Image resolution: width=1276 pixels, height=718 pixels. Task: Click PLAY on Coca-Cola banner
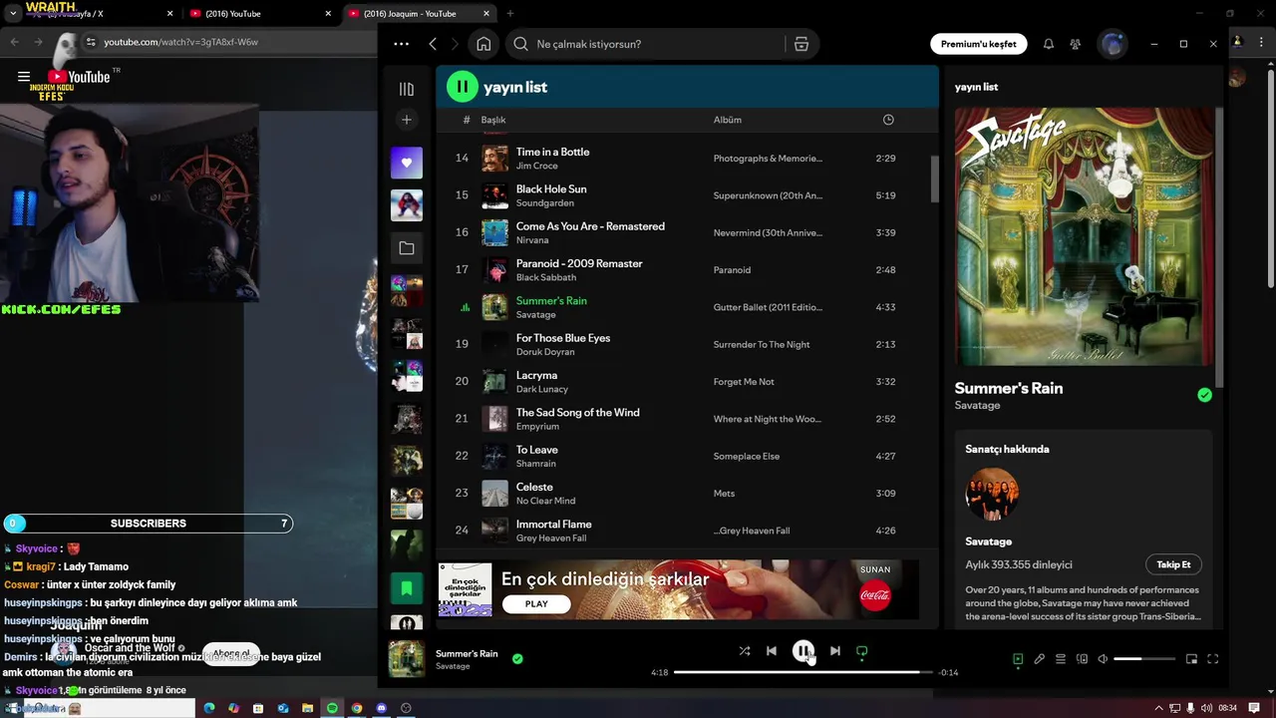point(536,604)
